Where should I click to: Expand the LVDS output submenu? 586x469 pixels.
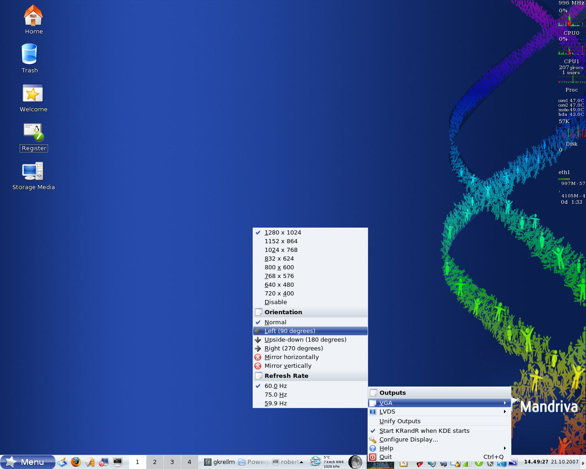[439, 412]
